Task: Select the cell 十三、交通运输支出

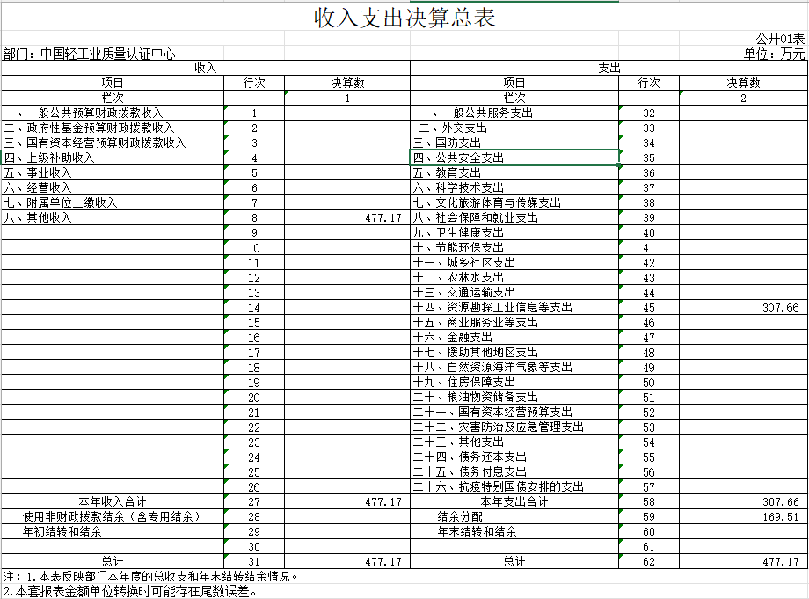Action: pos(514,293)
